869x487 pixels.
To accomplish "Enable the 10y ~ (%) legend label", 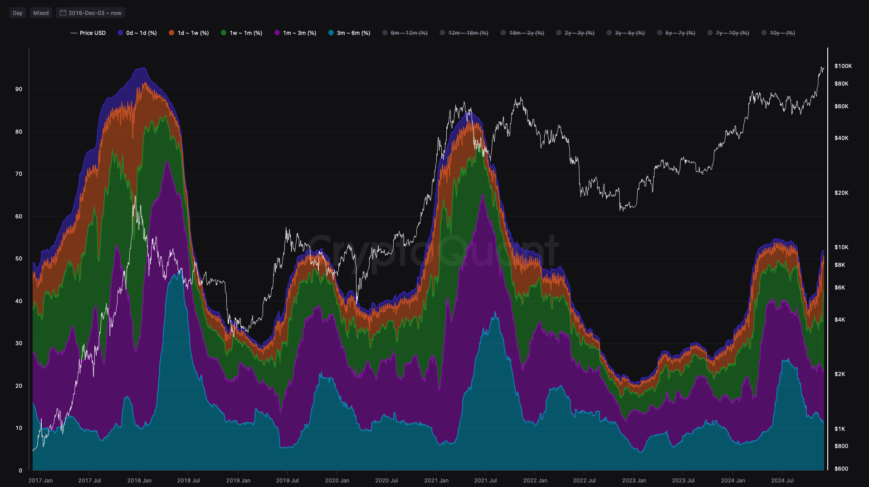I will tap(782, 33).
